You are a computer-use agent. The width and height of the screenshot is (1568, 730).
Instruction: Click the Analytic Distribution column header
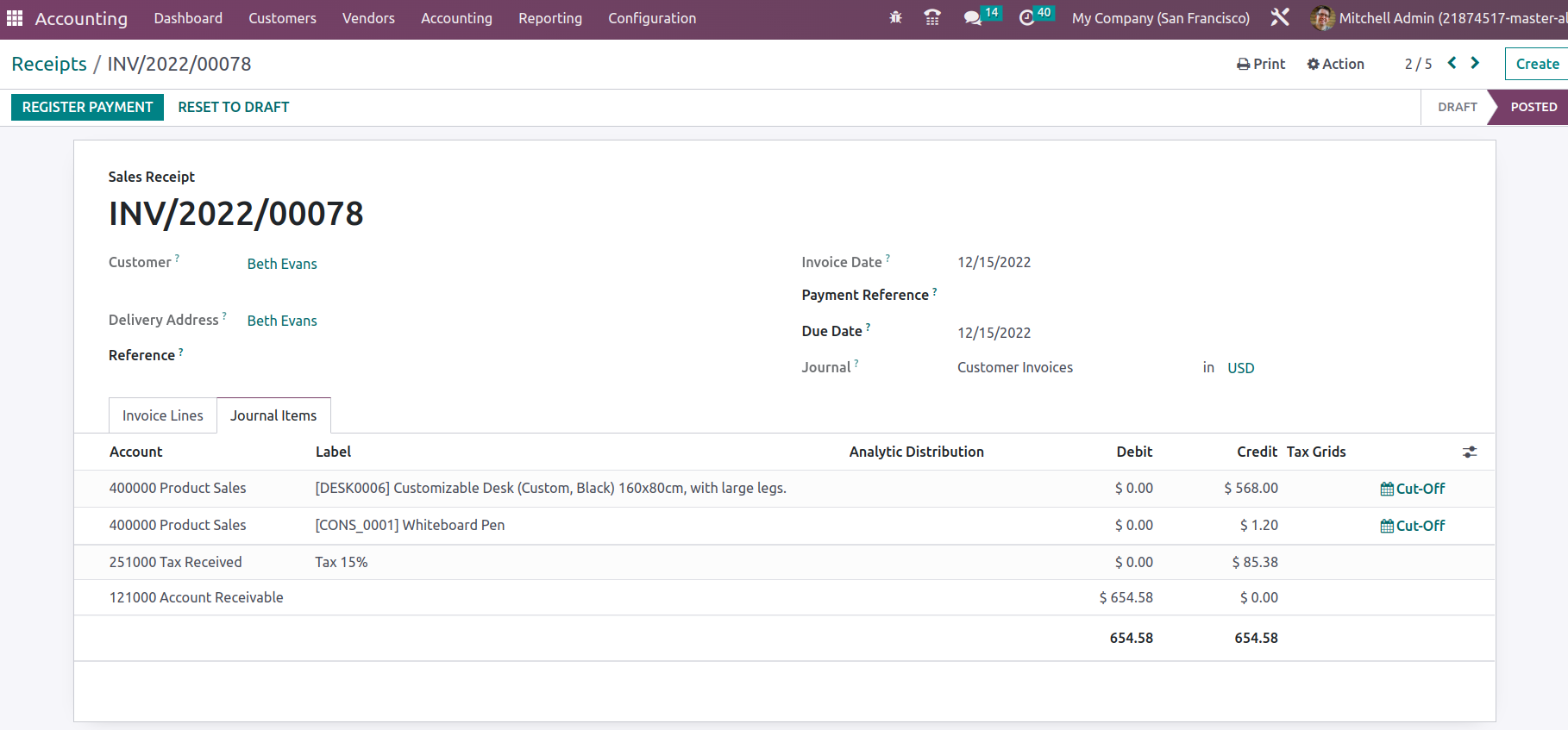916,452
